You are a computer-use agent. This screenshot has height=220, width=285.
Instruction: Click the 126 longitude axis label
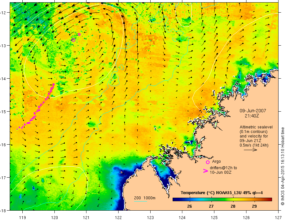[246, 217]
